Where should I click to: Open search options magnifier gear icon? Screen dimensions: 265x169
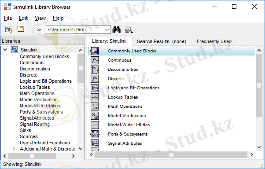[x=129, y=29]
